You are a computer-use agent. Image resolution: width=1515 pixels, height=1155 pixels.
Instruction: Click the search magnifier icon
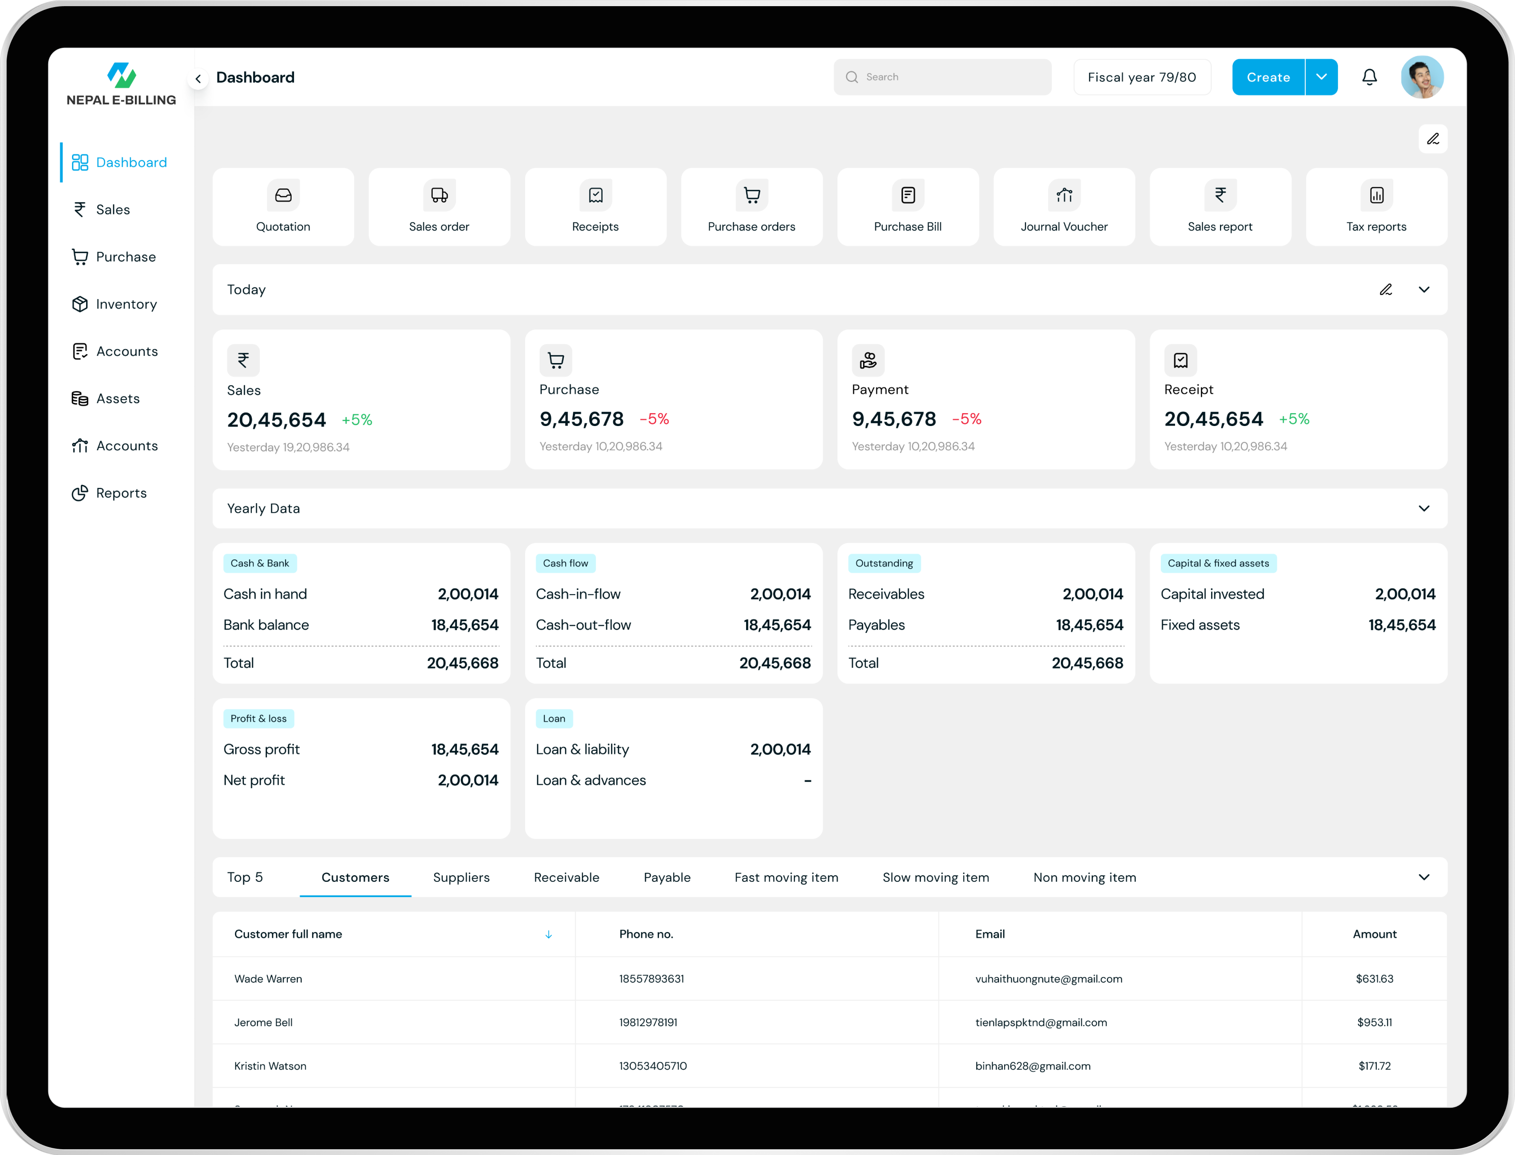click(x=851, y=77)
